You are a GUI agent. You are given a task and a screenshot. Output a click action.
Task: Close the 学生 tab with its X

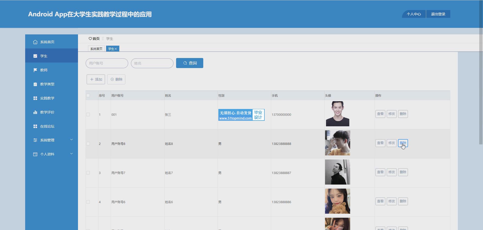[x=116, y=49]
